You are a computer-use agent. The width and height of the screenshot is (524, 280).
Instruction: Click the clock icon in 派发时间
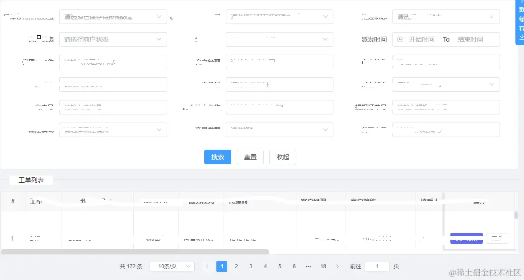point(400,39)
